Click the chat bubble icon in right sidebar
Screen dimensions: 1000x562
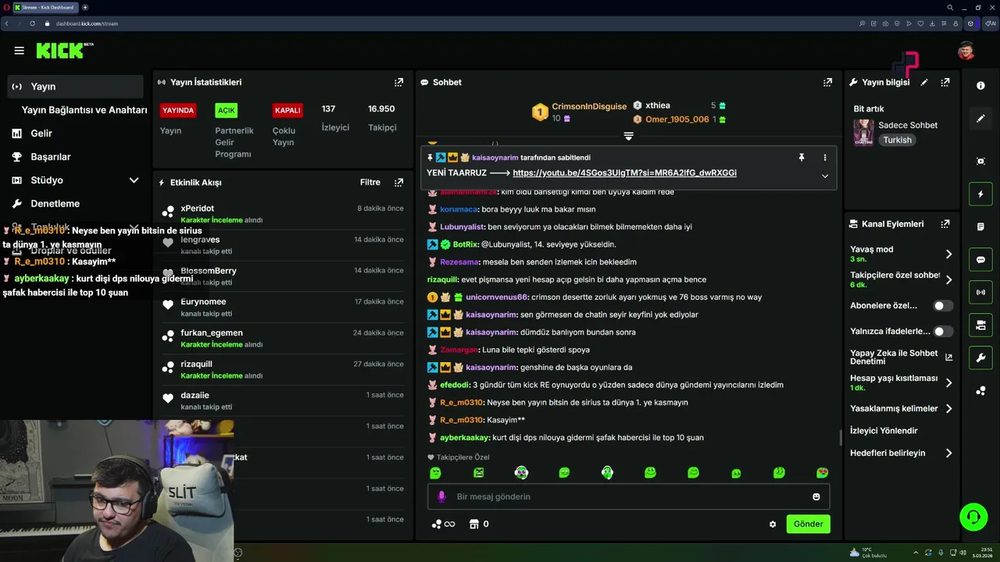[x=980, y=260]
